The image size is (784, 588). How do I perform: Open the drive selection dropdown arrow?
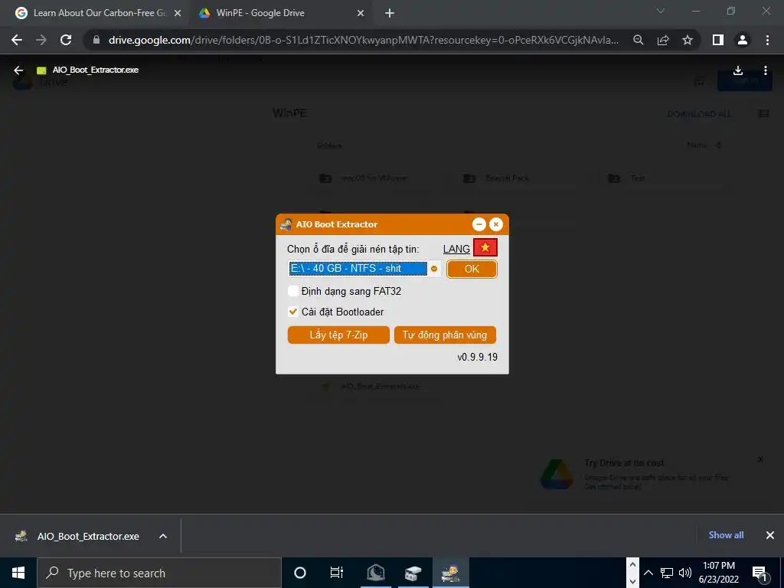[x=434, y=269]
